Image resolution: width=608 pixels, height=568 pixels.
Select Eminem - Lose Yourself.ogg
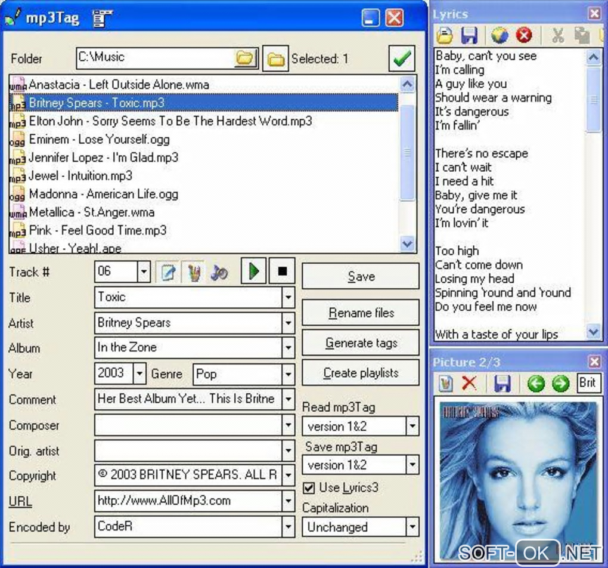pyautogui.click(x=204, y=140)
